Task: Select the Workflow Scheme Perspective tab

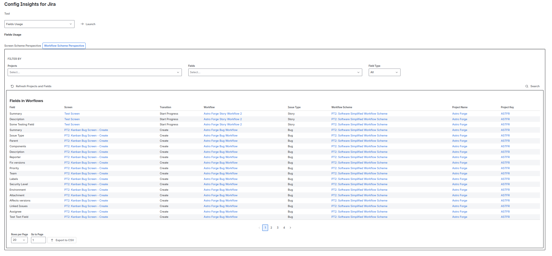Action: click(64, 46)
